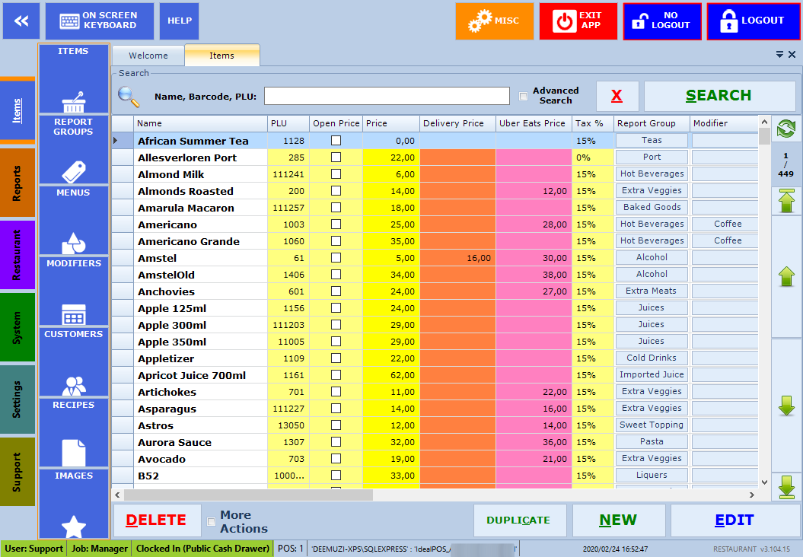Screen dimensions: 803x557
Task: Refresh the item list with green arrows icon
Action: 785,129
